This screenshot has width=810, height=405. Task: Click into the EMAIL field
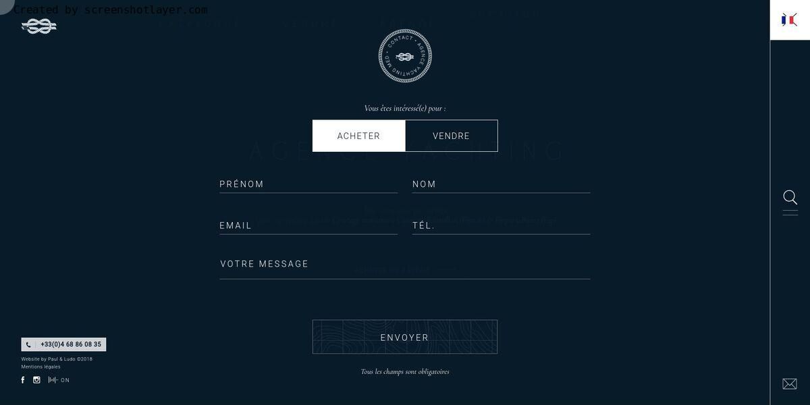(x=308, y=225)
